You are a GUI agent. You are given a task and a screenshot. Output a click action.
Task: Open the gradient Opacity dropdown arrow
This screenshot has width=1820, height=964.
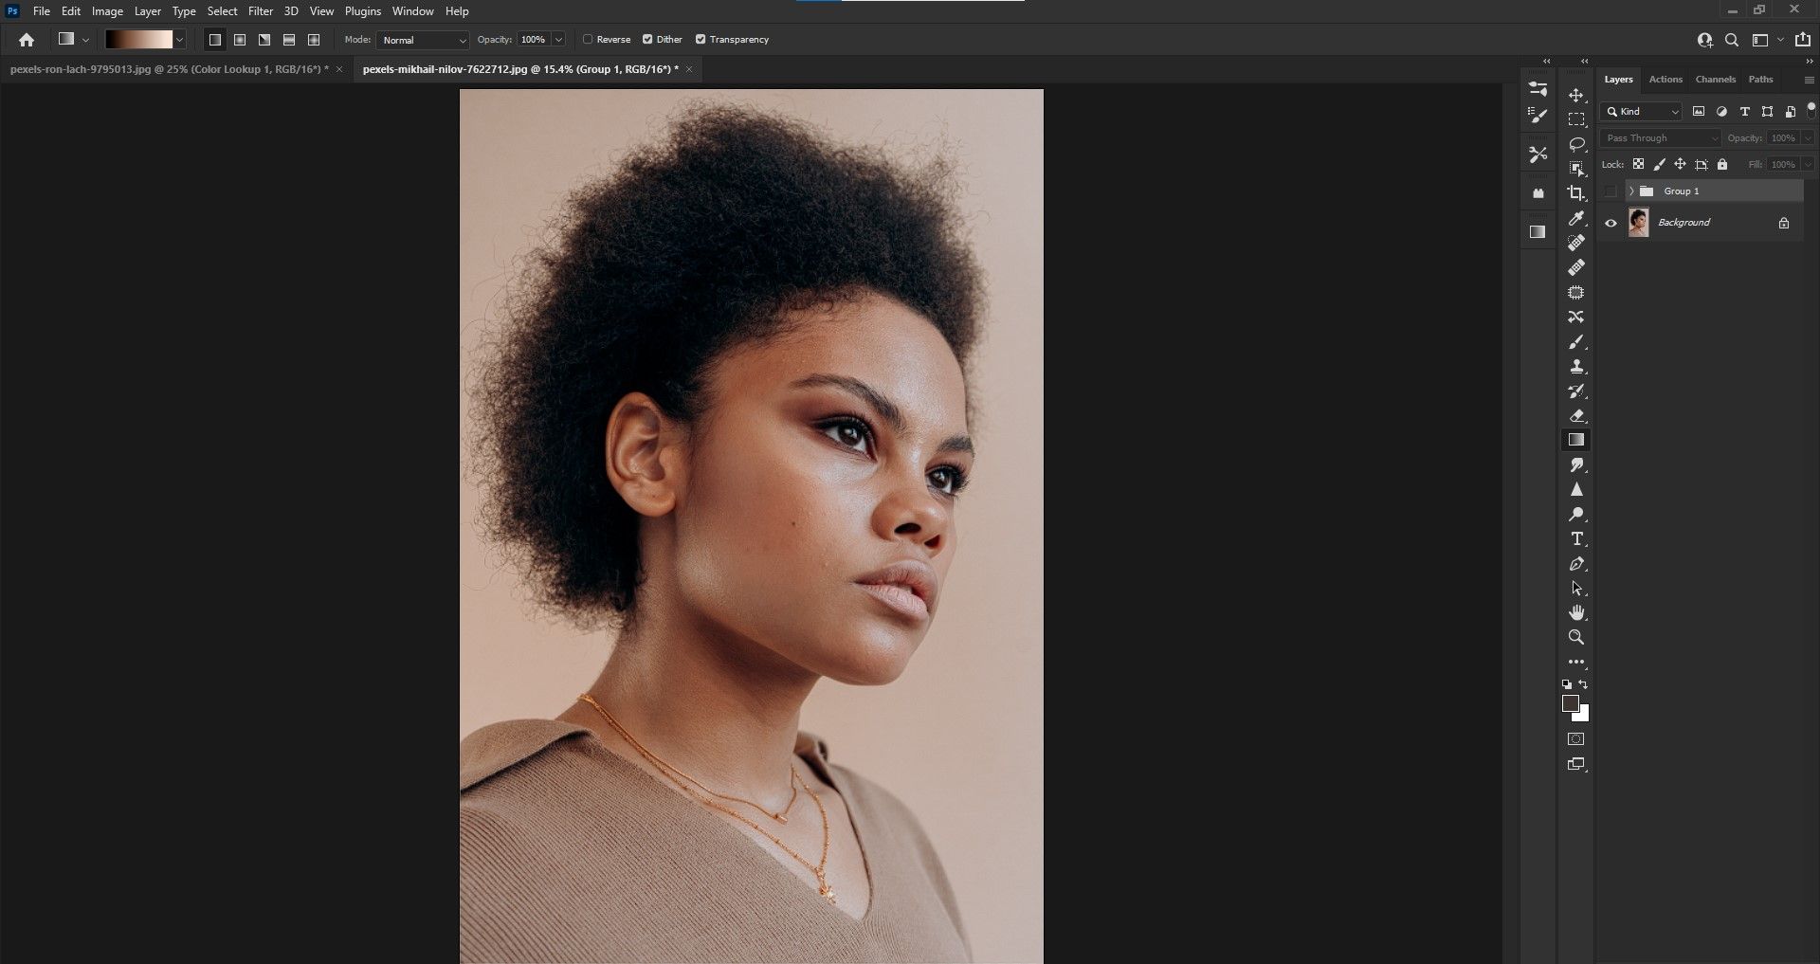(x=559, y=40)
